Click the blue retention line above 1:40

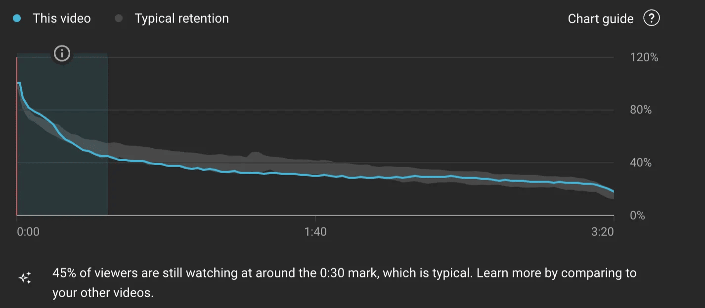tap(315, 176)
